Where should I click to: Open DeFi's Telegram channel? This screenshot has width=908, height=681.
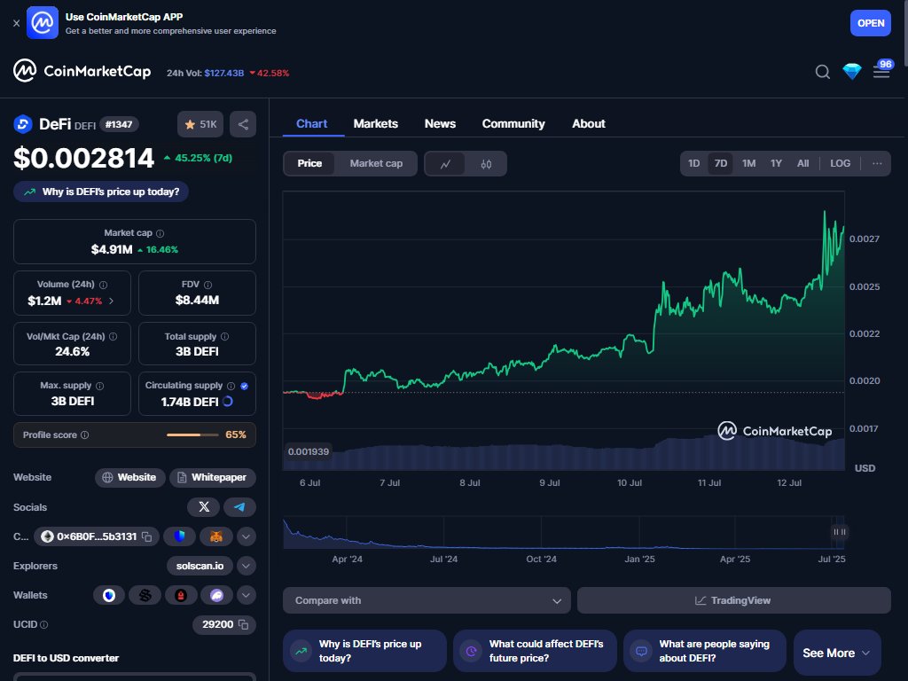click(x=239, y=507)
